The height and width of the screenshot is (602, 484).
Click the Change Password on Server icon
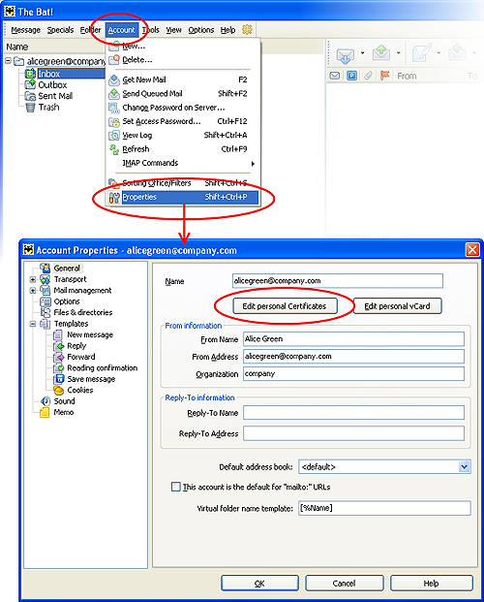click(x=114, y=108)
